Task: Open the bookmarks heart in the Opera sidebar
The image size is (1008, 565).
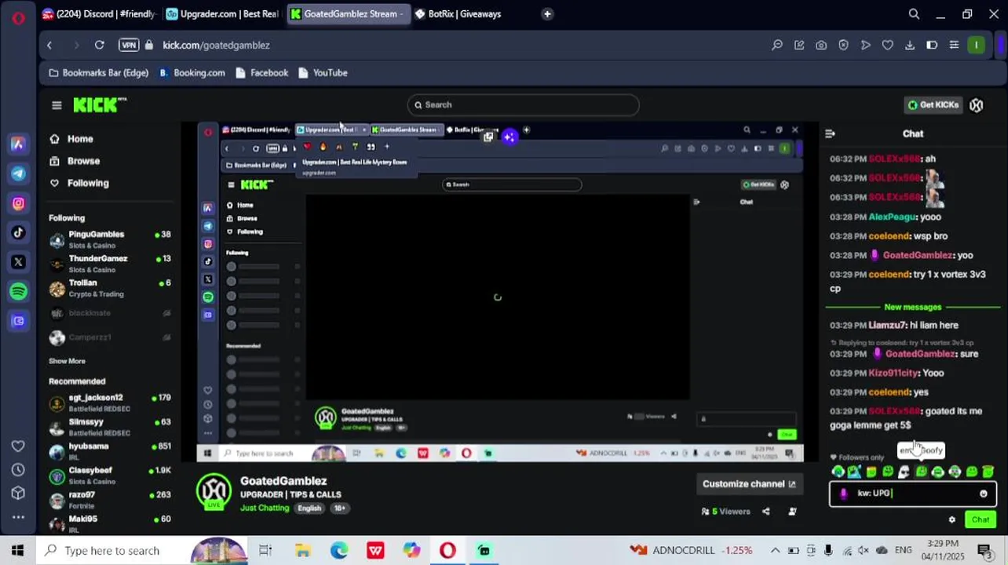Action: pos(18,446)
